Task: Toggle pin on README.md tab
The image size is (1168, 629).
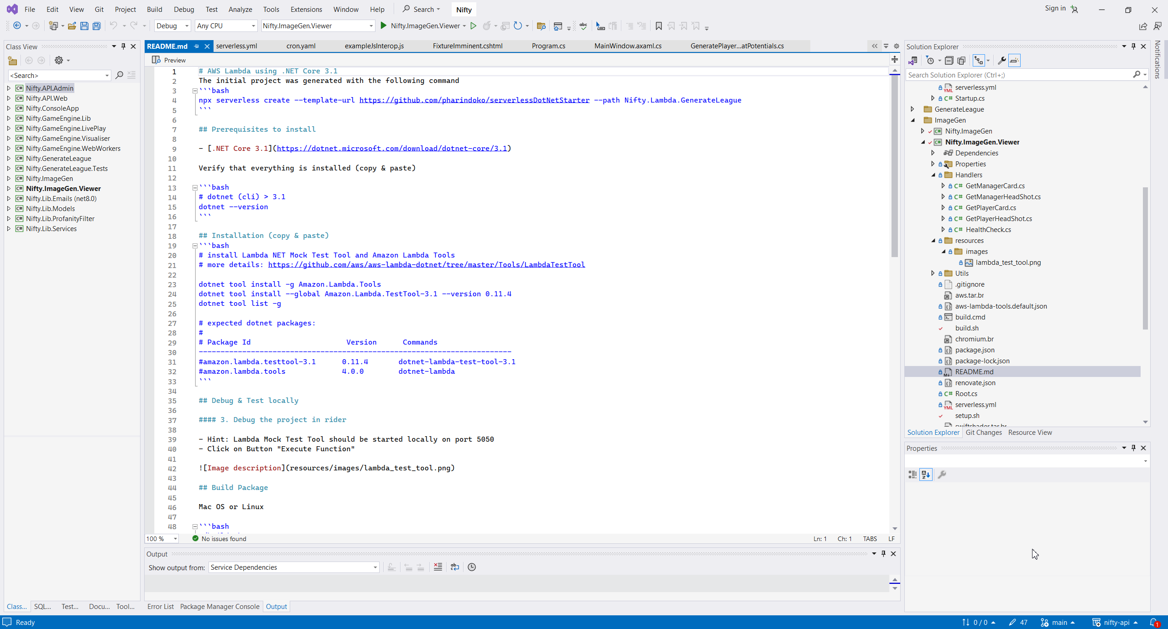Action: (x=197, y=46)
